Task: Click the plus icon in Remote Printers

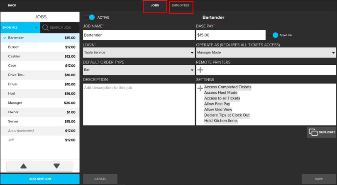Action: click(200, 70)
